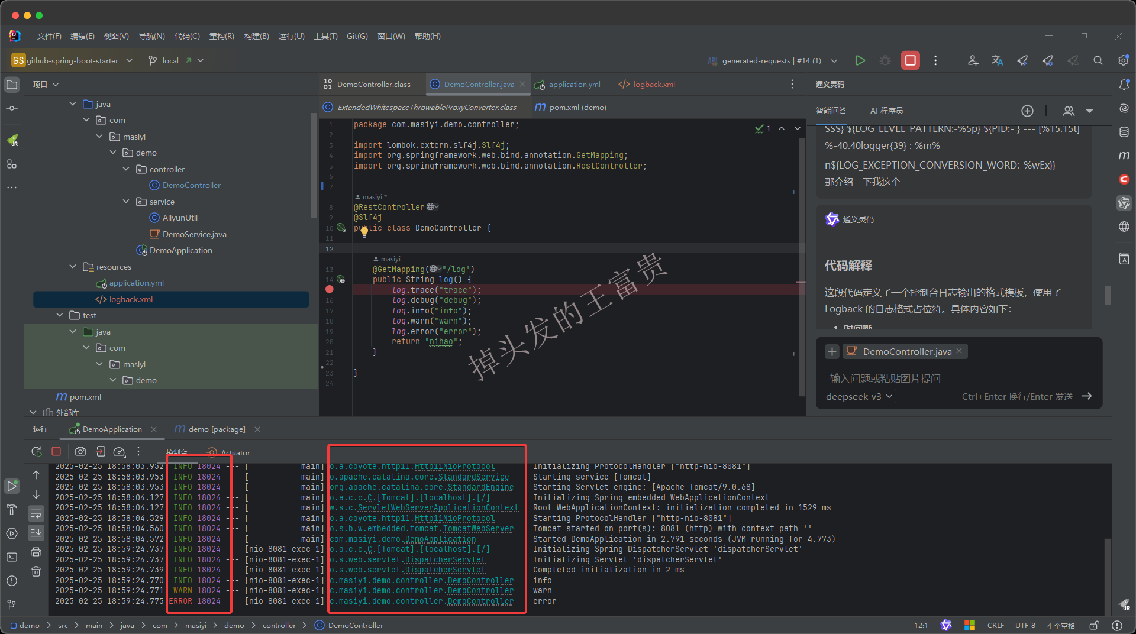Screen dimensions: 1136x634
Task: Toggle scroll to end in console
Action: (x=36, y=533)
